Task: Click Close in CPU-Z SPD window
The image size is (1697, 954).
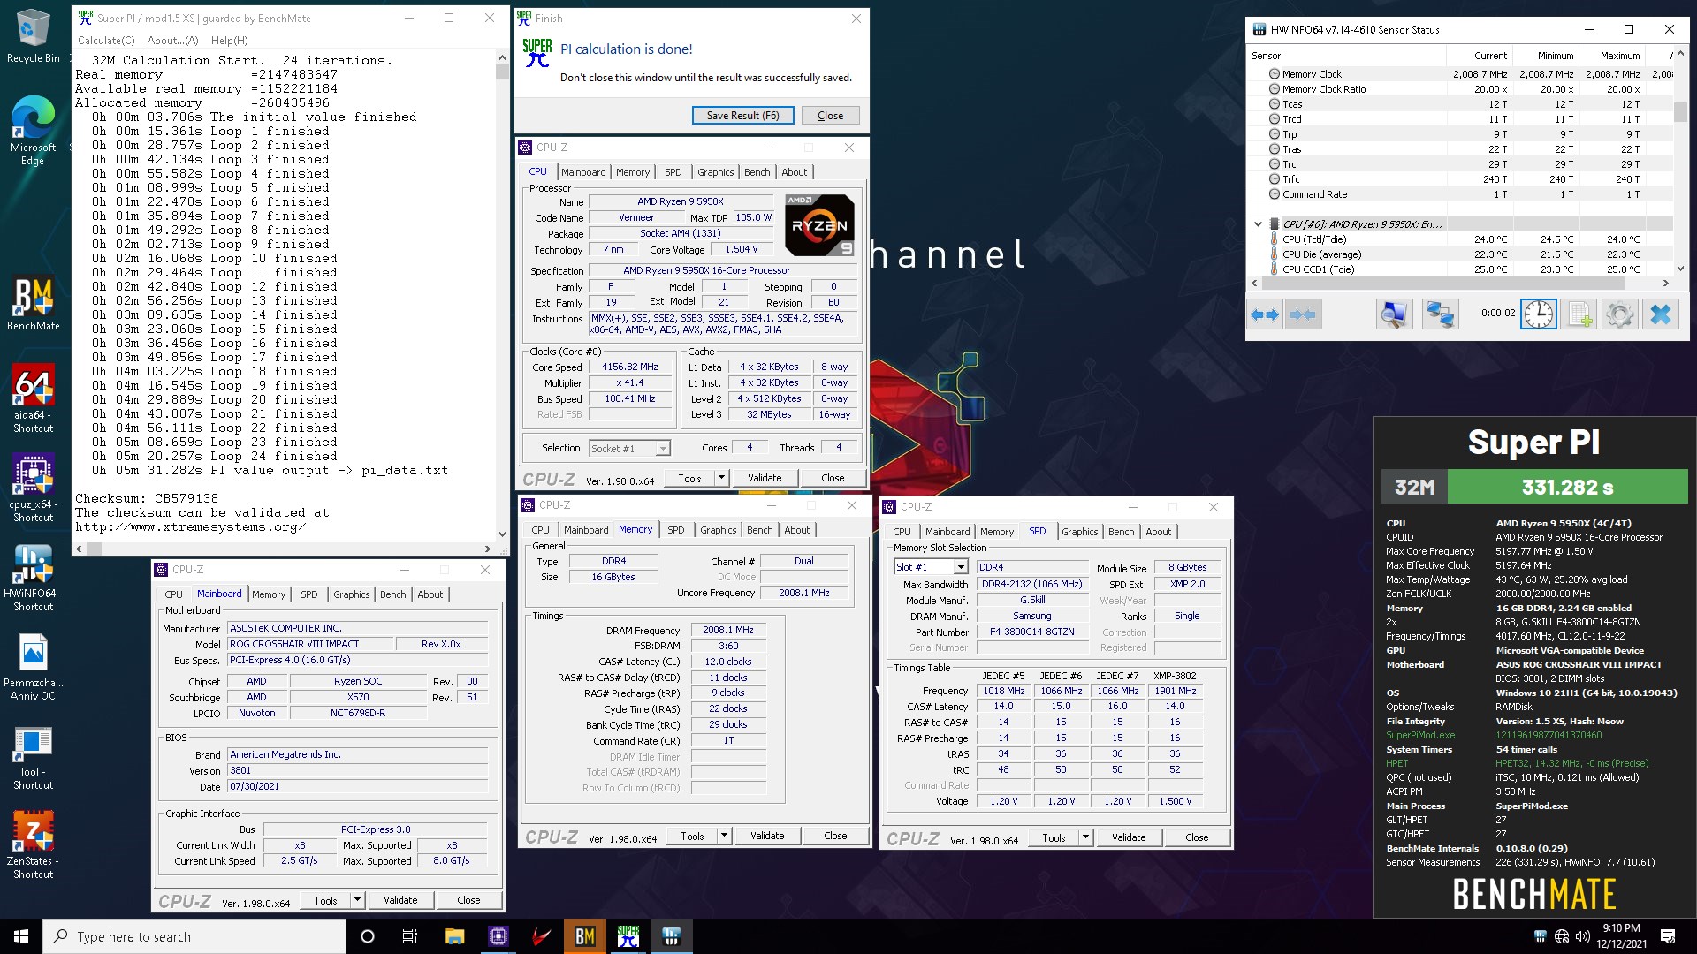Action: pos(1197,837)
